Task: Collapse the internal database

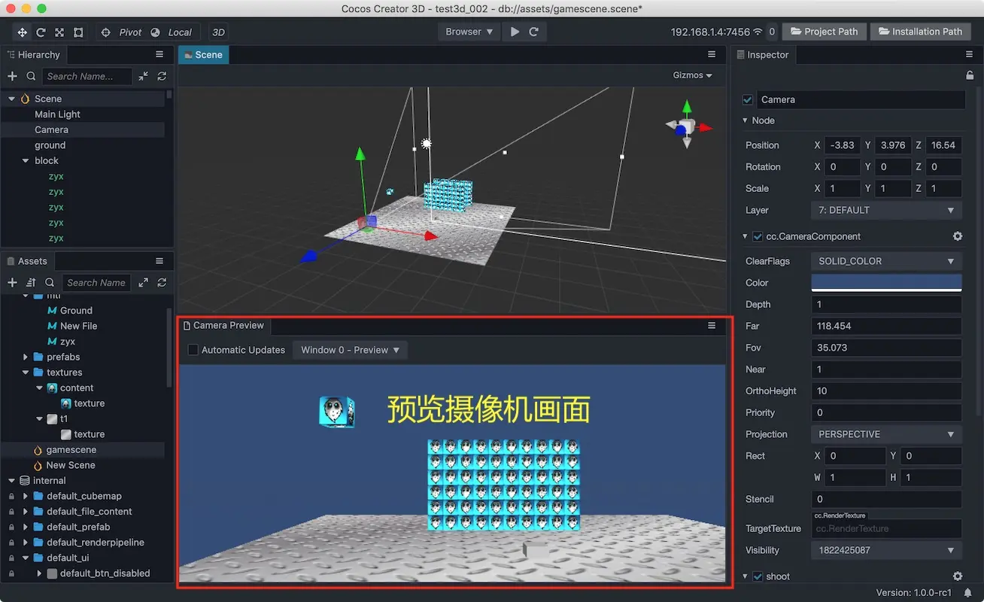Action: point(11,481)
